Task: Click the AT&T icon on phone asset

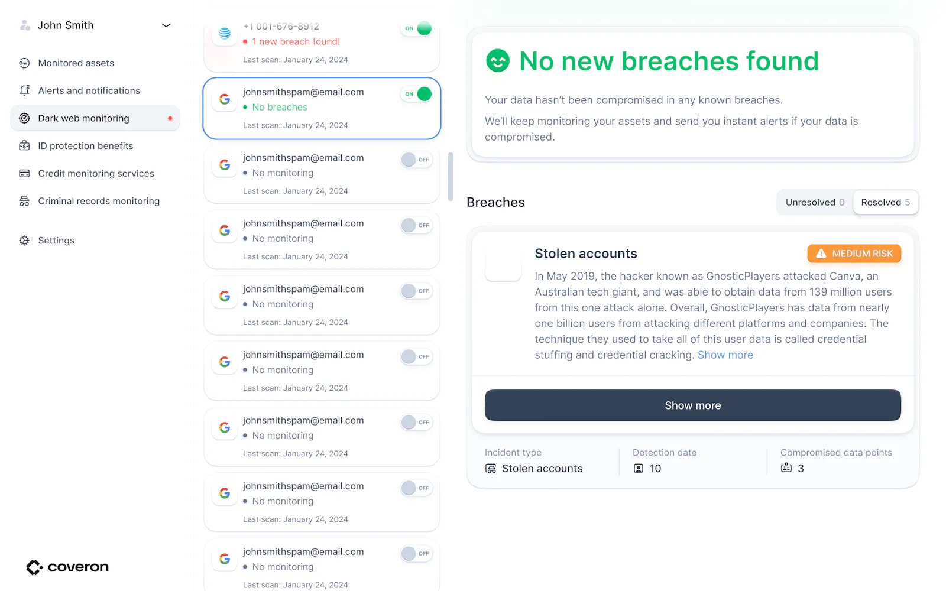Action: [225, 33]
